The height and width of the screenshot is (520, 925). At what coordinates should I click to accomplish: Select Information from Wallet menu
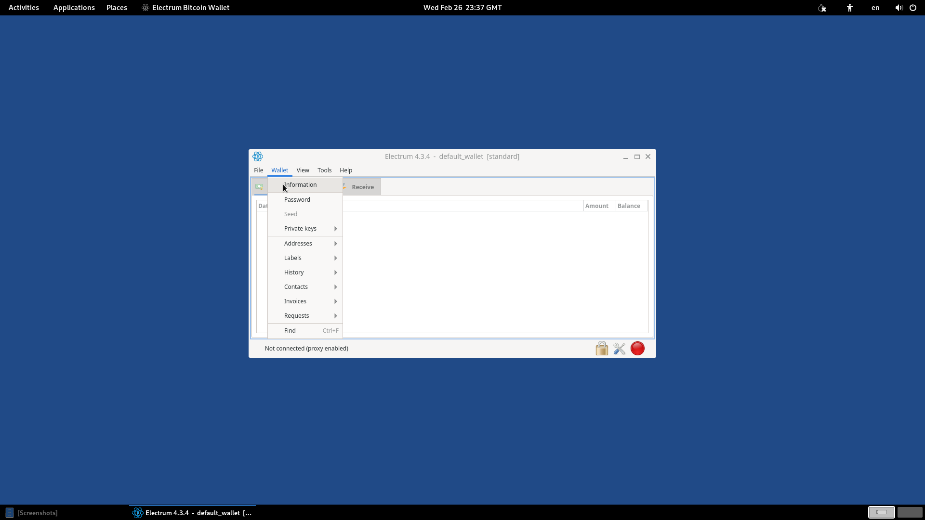[x=301, y=185]
